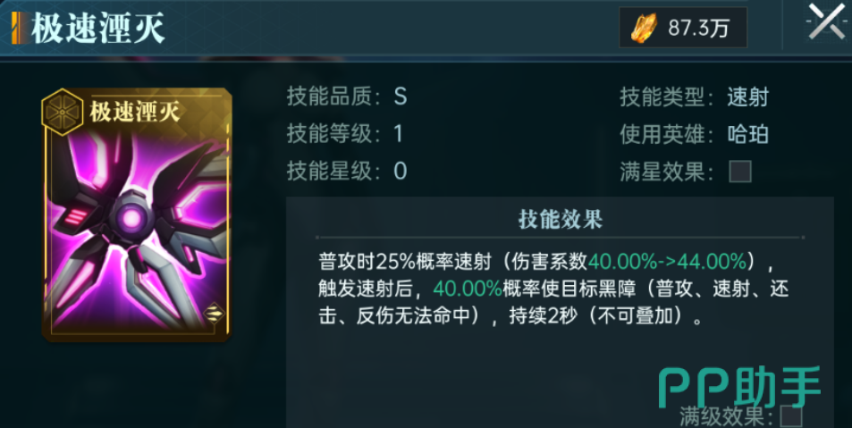
Task: Tap the hero name 哈珀
Action: click(x=747, y=134)
